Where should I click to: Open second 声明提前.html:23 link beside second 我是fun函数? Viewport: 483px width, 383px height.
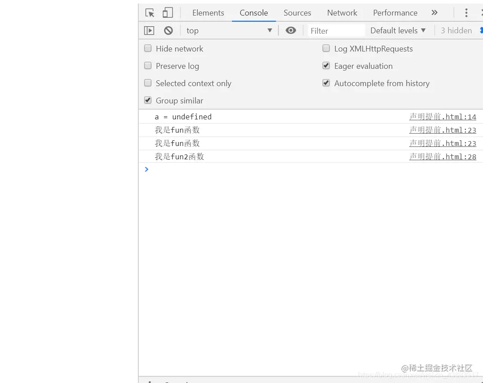[443, 143]
